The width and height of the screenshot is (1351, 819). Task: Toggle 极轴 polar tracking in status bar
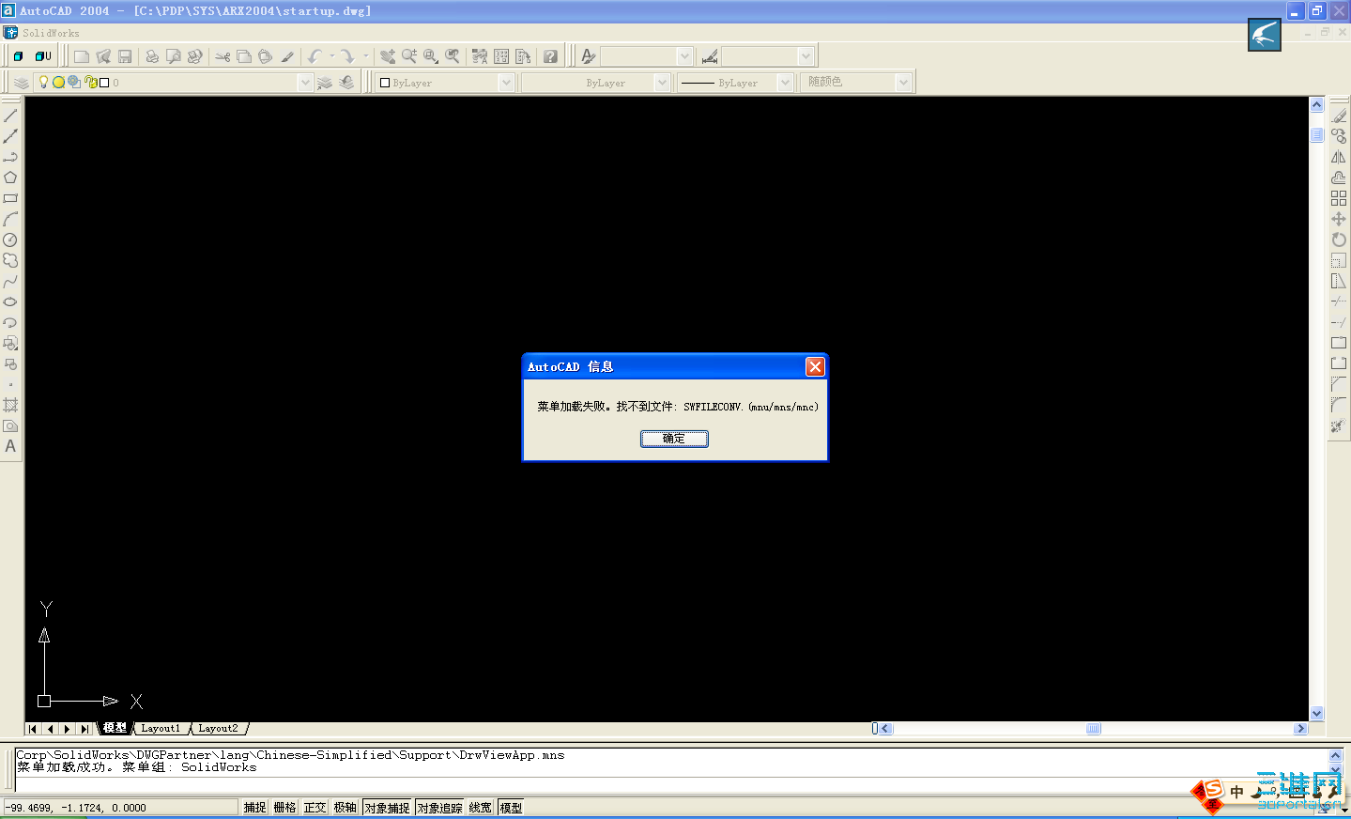pyautogui.click(x=345, y=808)
